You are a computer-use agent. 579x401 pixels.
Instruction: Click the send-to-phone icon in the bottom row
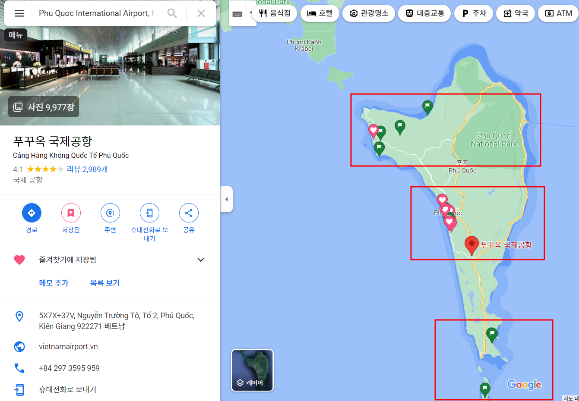pos(19,390)
